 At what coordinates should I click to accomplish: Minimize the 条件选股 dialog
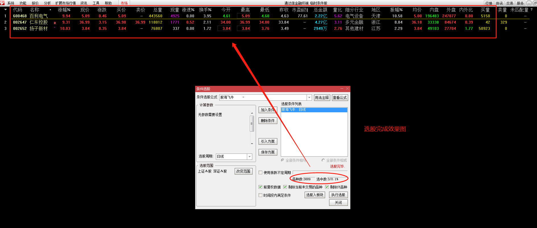[x=342, y=89]
